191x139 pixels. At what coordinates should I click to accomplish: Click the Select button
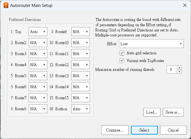coord(144,130)
